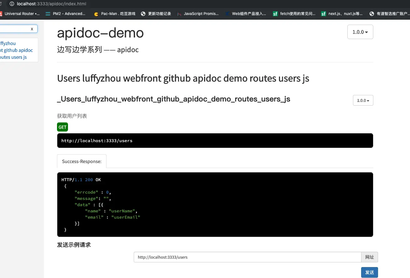Open the PM2 - Advanced bookmark
Image resolution: width=410 pixels, height=278 pixels.
point(65,13)
